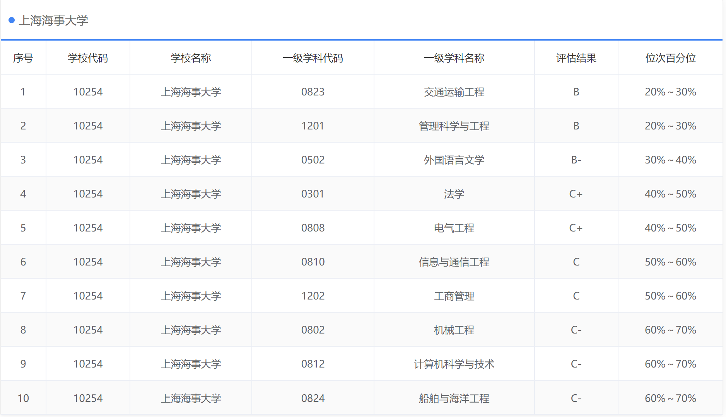Click the 船舶与海洋工程 discipline cell
Screen dimensions: 726x417
(x=454, y=398)
